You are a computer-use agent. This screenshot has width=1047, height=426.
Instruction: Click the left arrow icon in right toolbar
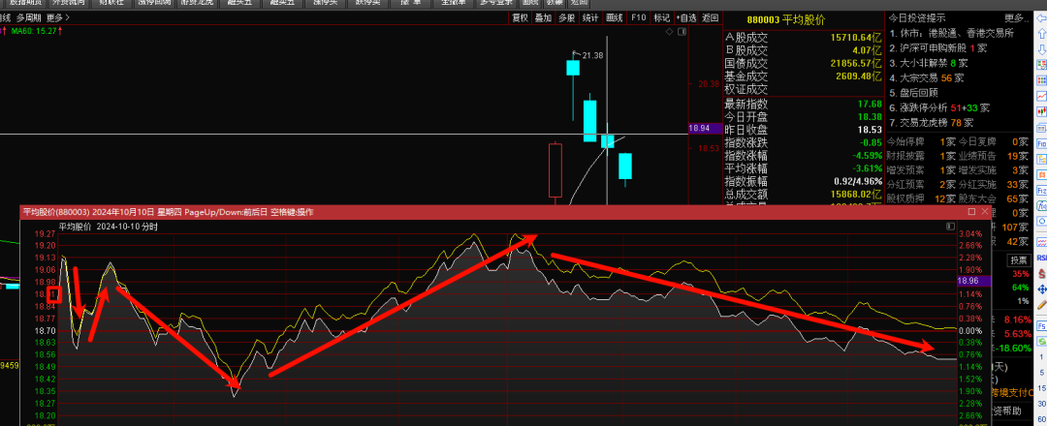pos(1040,18)
